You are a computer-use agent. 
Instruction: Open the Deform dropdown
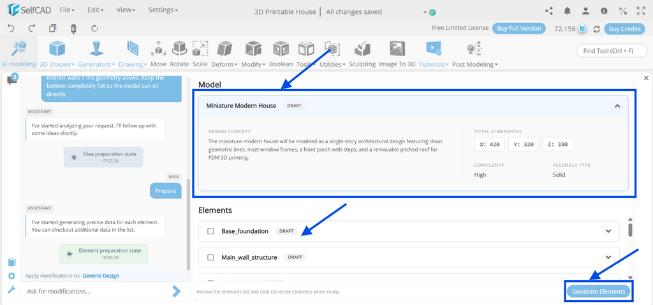click(x=224, y=53)
